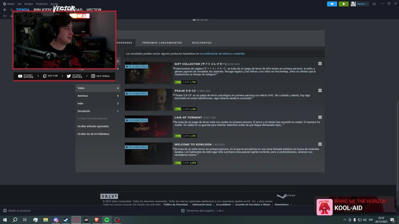The image size is (399, 224).
Task: Click Windows icon on Lair of Torment row
Action: coord(320,117)
